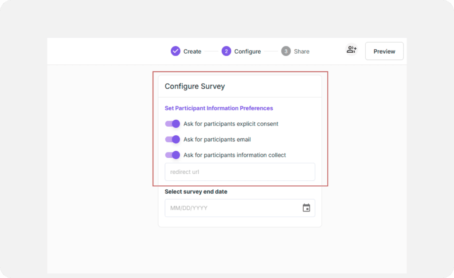Viewport: 454px width, 278px height.
Task: Switch off the information collect toggle
Action: point(172,155)
